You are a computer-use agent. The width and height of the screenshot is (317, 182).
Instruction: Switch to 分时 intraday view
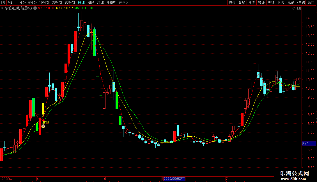coord(11,3)
